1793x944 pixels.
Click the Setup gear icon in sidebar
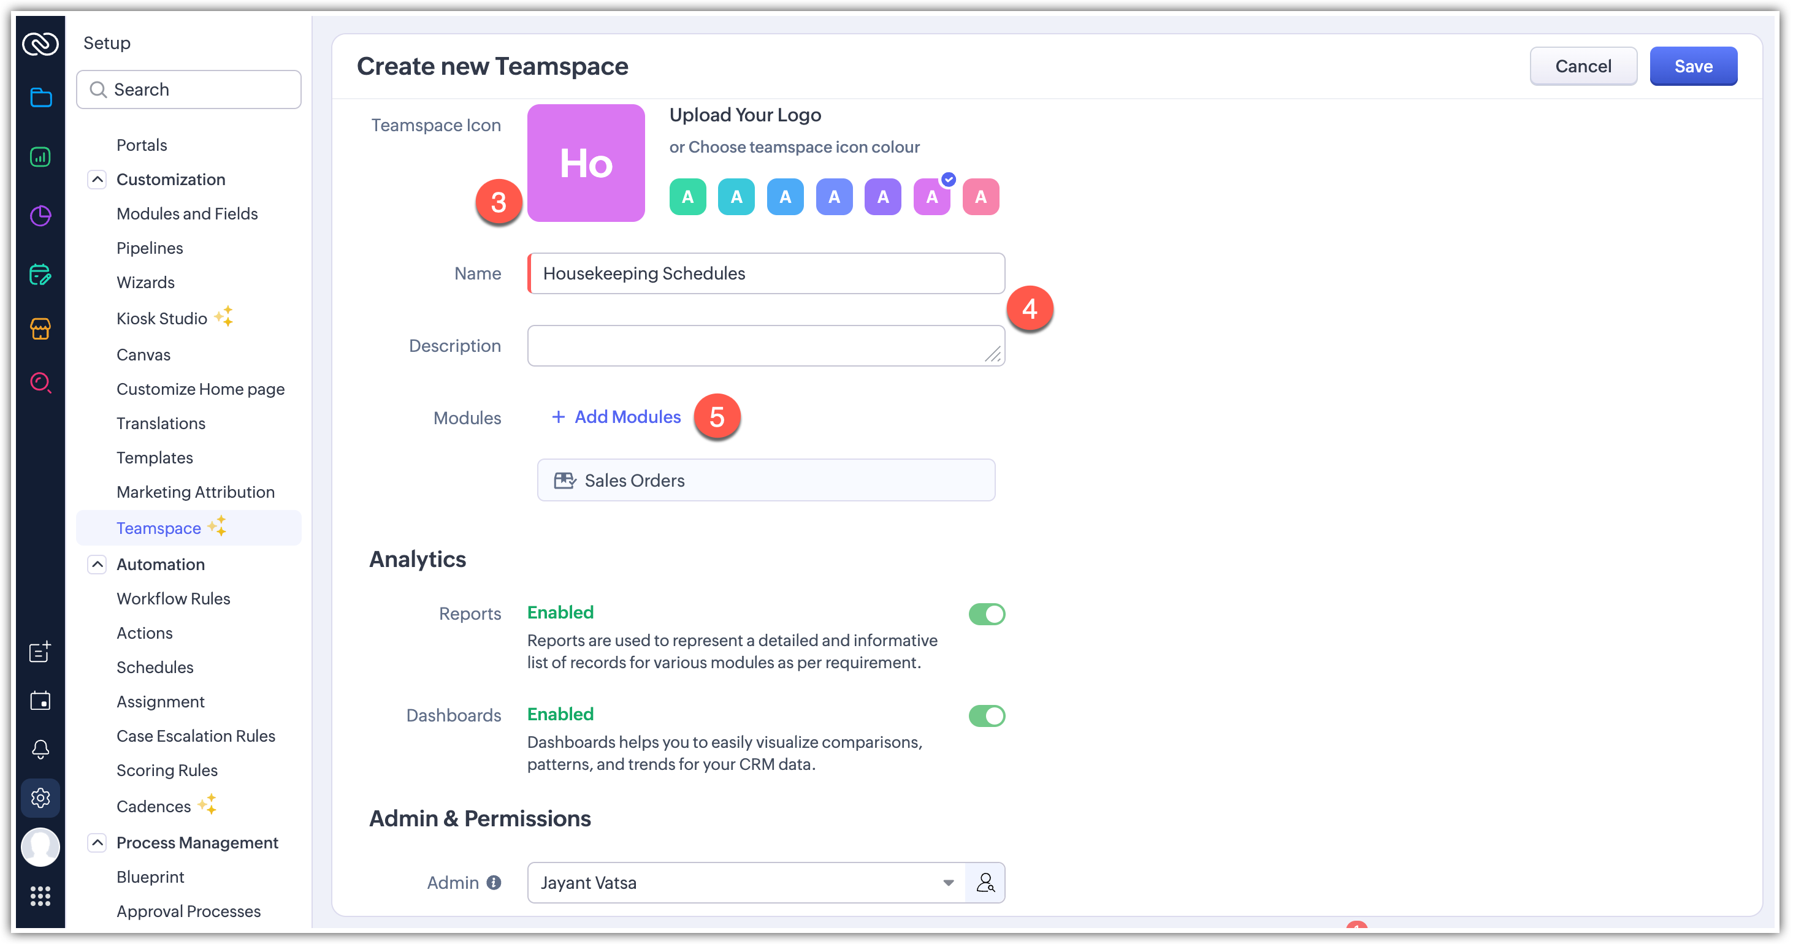point(40,797)
